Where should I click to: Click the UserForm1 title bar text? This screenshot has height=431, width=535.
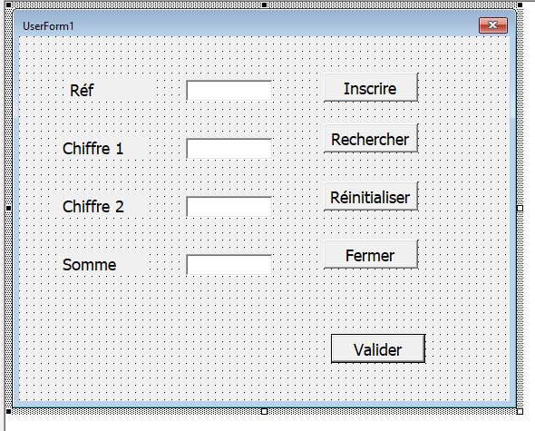(x=48, y=26)
